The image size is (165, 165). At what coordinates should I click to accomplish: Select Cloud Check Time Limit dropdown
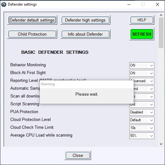tap(142, 128)
